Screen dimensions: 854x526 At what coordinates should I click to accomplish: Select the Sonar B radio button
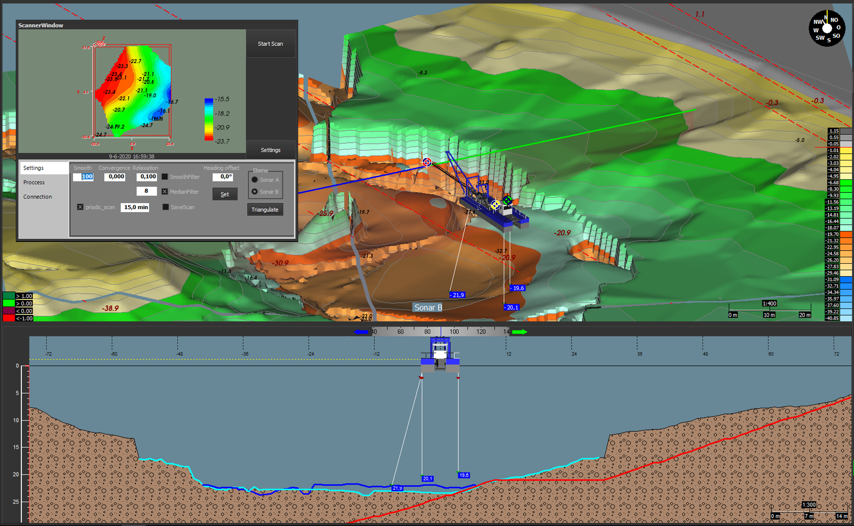point(255,192)
